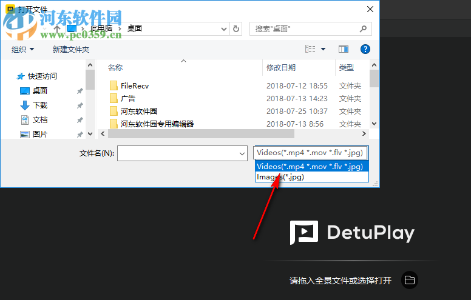The image size is (471, 300).
Task: Click 请拖入全景文件或选择打开 text in DetuPlay
Action: click(341, 281)
